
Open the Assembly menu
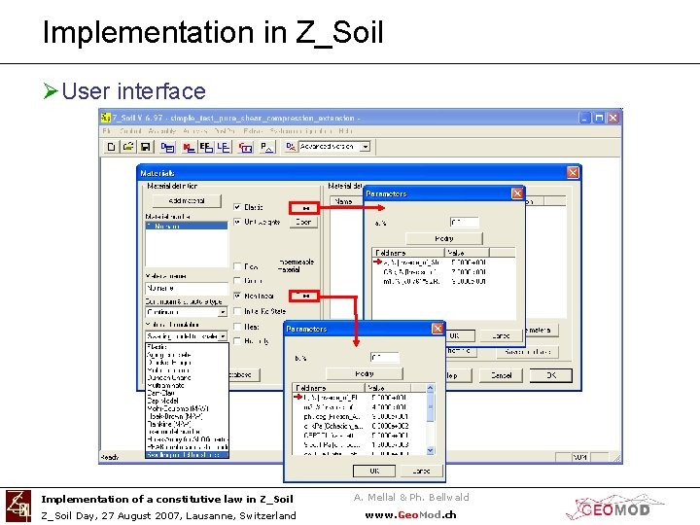(x=161, y=131)
